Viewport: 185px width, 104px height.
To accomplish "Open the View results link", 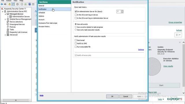I will (168, 66).
